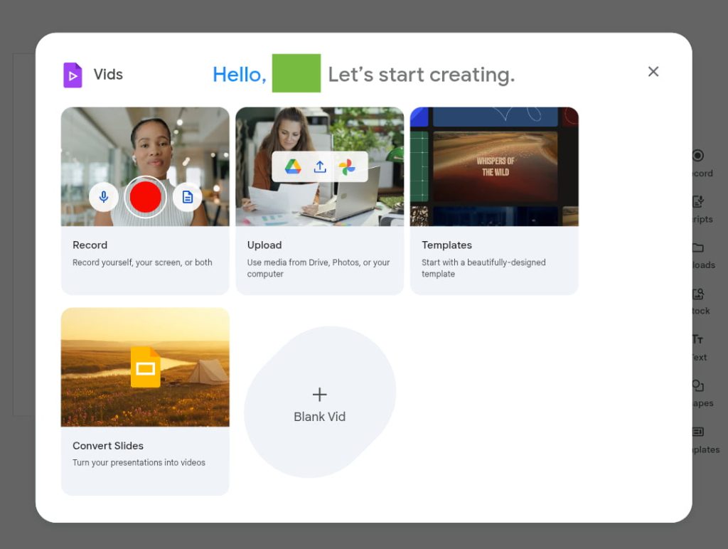Viewport: 728px width, 549px height.
Task: Click the upload arrow icon on Upload card
Action: pyautogui.click(x=320, y=166)
